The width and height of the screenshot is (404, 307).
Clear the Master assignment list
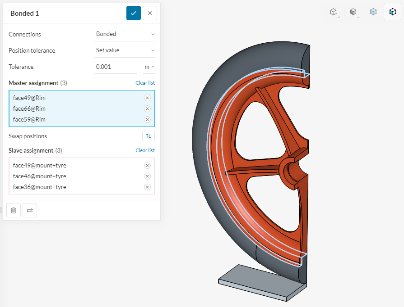click(x=145, y=83)
